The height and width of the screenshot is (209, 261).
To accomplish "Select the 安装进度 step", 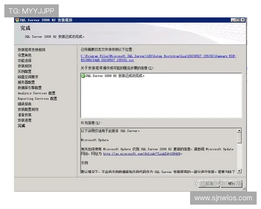I will [24, 120].
